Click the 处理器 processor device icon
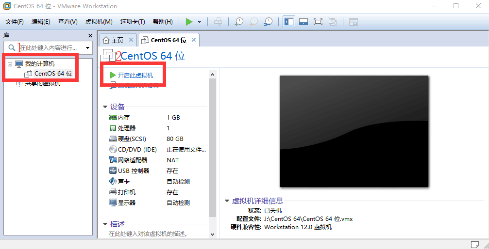 point(113,128)
